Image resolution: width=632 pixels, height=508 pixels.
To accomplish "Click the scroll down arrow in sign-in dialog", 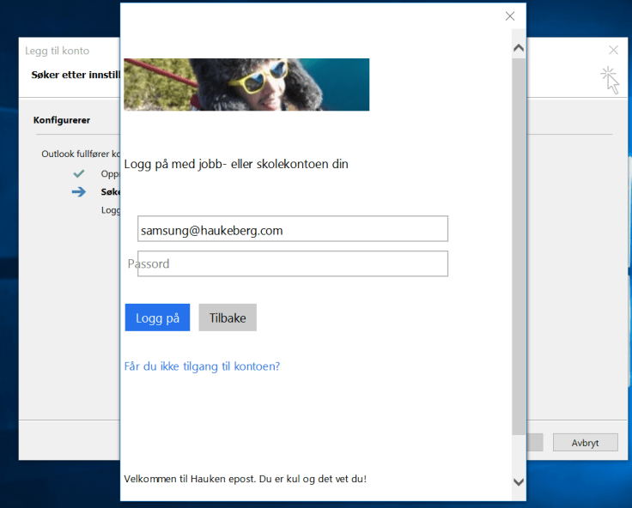I will click(x=519, y=481).
